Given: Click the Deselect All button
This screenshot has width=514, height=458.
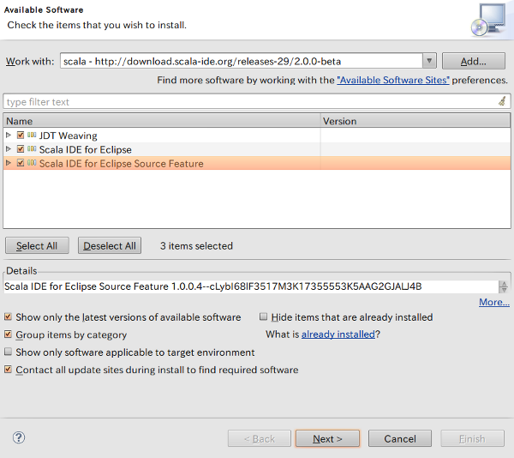Looking at the screenshot, I should [x=110, y=245].
